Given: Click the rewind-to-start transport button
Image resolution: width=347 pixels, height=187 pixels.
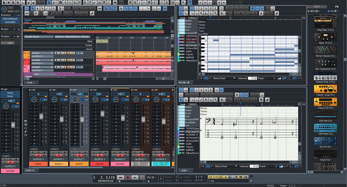Looking at the screenshot, I should [x=121, y=178].
